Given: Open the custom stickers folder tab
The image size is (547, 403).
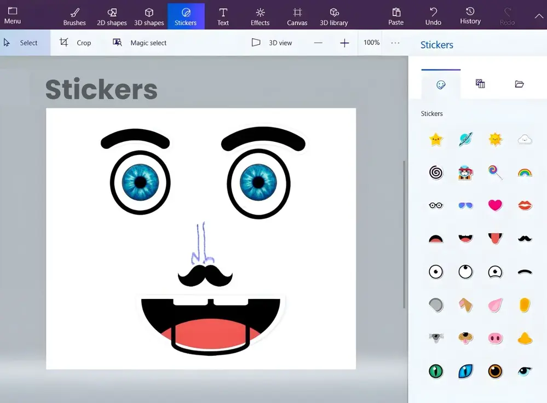Looking at the screenshot, I should point(519,83).
